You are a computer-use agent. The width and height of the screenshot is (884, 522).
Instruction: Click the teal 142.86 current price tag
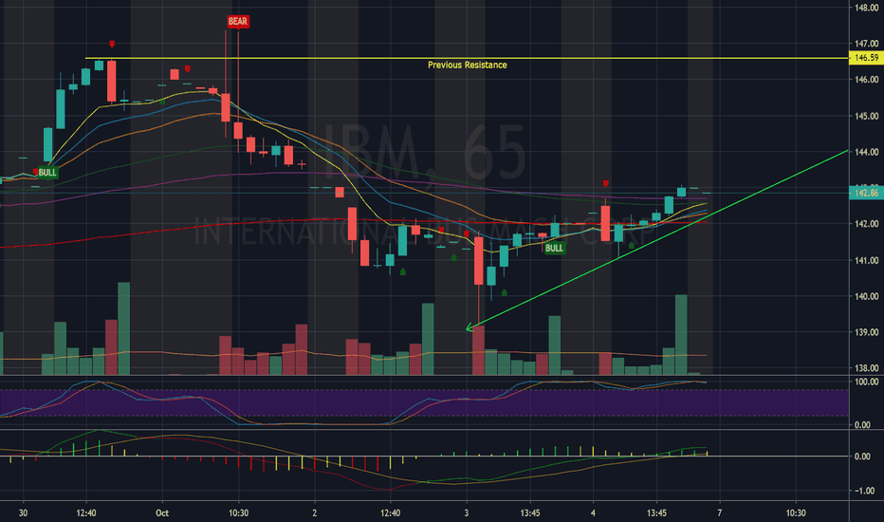866,193
